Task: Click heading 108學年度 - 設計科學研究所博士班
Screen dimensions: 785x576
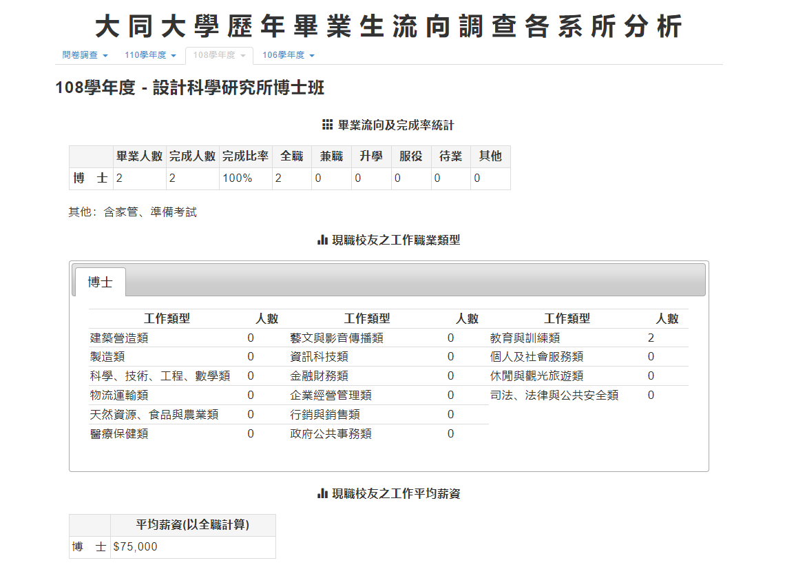Action: pos(190,88)
